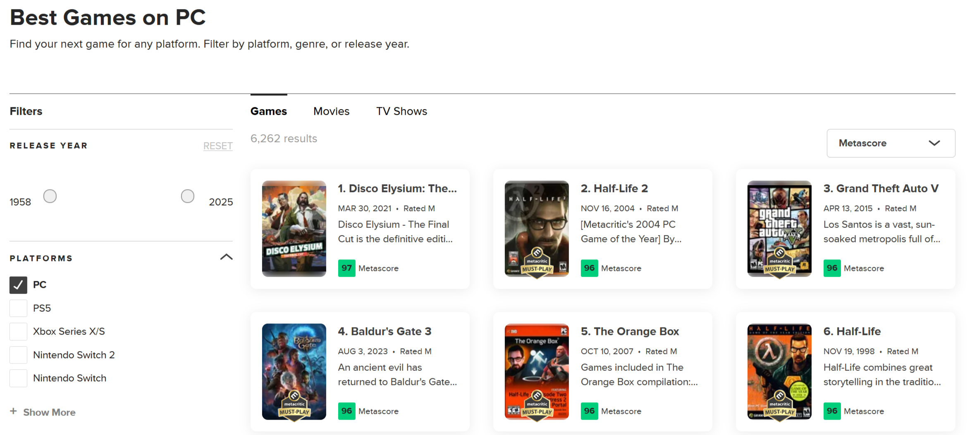Click the Disco Elysium cover art
Image resolution: width=970 pixels, height=435 pixels.
294,228
